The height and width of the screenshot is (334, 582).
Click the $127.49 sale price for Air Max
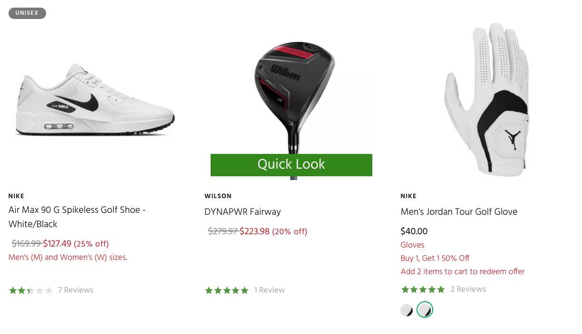(x=57, y=244)
